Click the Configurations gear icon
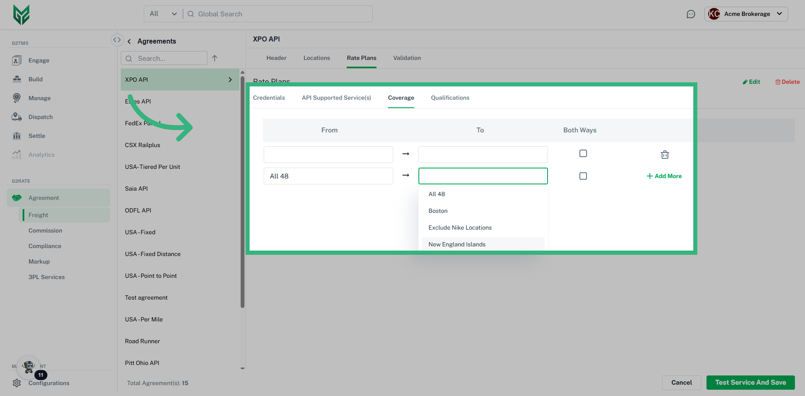Screen dimensions: 805x396 tap(17, 383)
